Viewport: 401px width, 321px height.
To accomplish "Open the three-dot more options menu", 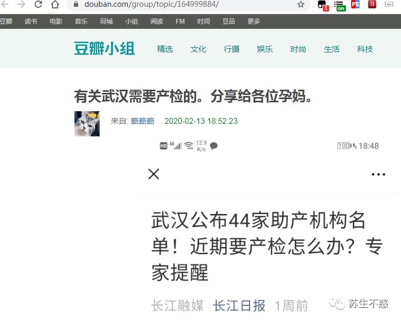I will (378, 175).
